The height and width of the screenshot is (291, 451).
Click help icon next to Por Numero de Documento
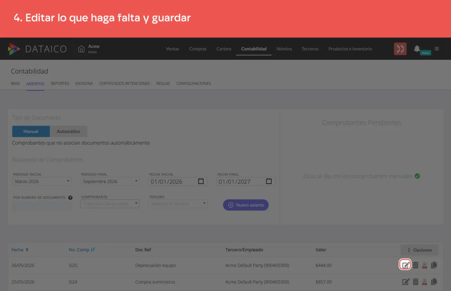pos(70,198)
